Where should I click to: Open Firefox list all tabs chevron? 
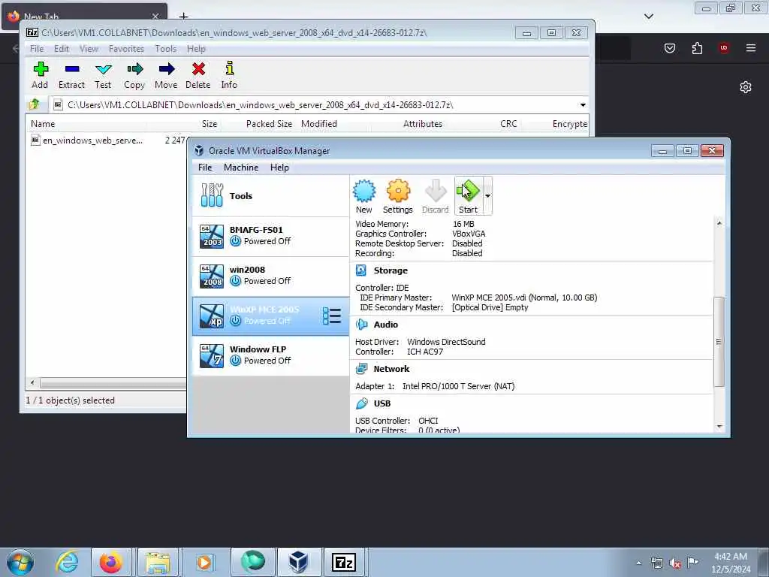(x=649, y=17)
